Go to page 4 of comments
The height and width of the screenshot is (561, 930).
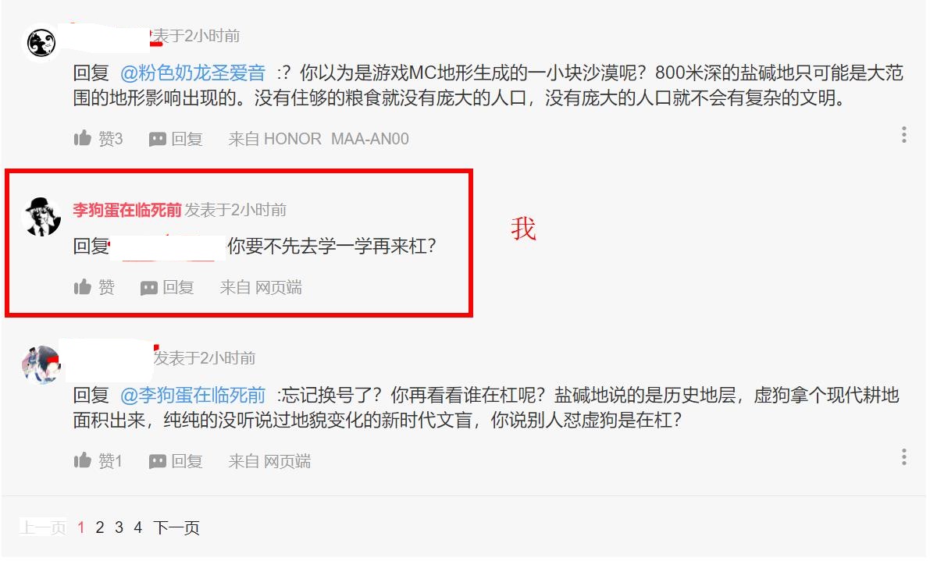click(138, 527)
